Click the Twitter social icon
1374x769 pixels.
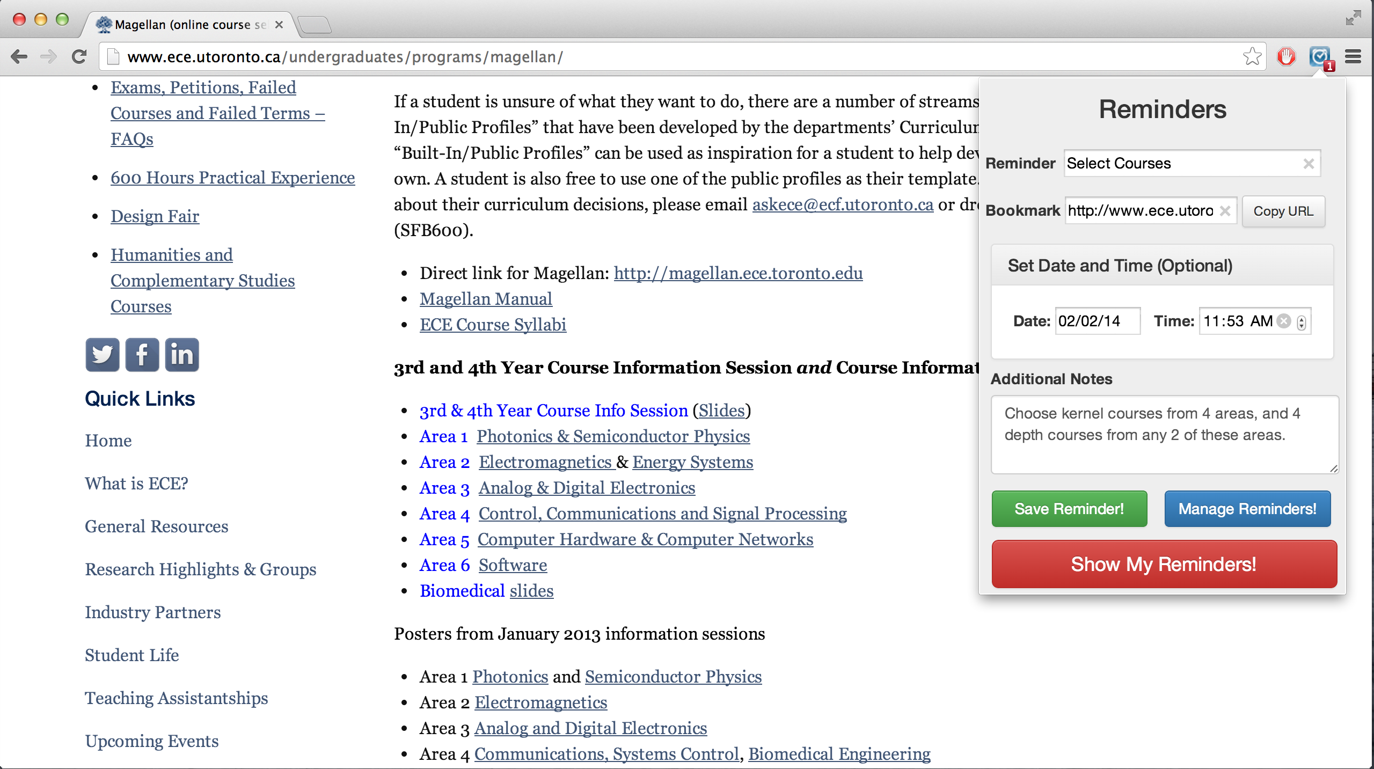[102, 355]
